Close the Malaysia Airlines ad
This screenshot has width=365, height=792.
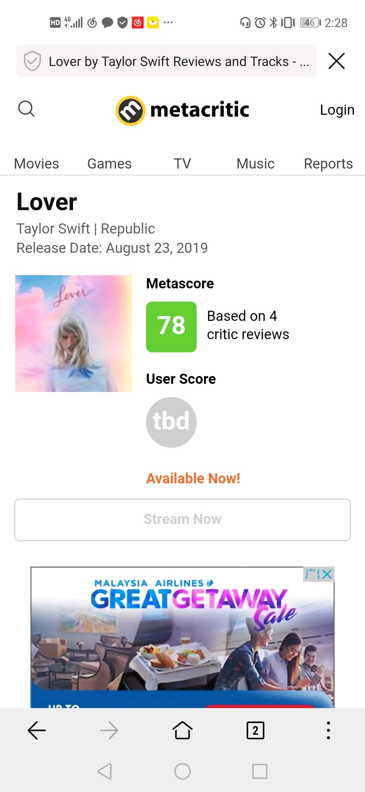[x=327, y=574]
